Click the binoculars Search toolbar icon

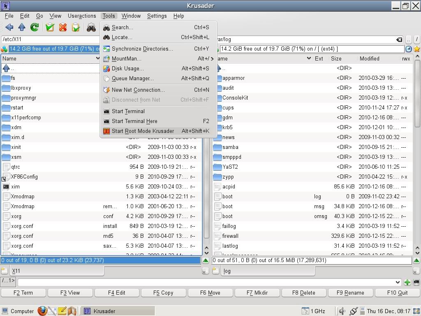point(91,27)
